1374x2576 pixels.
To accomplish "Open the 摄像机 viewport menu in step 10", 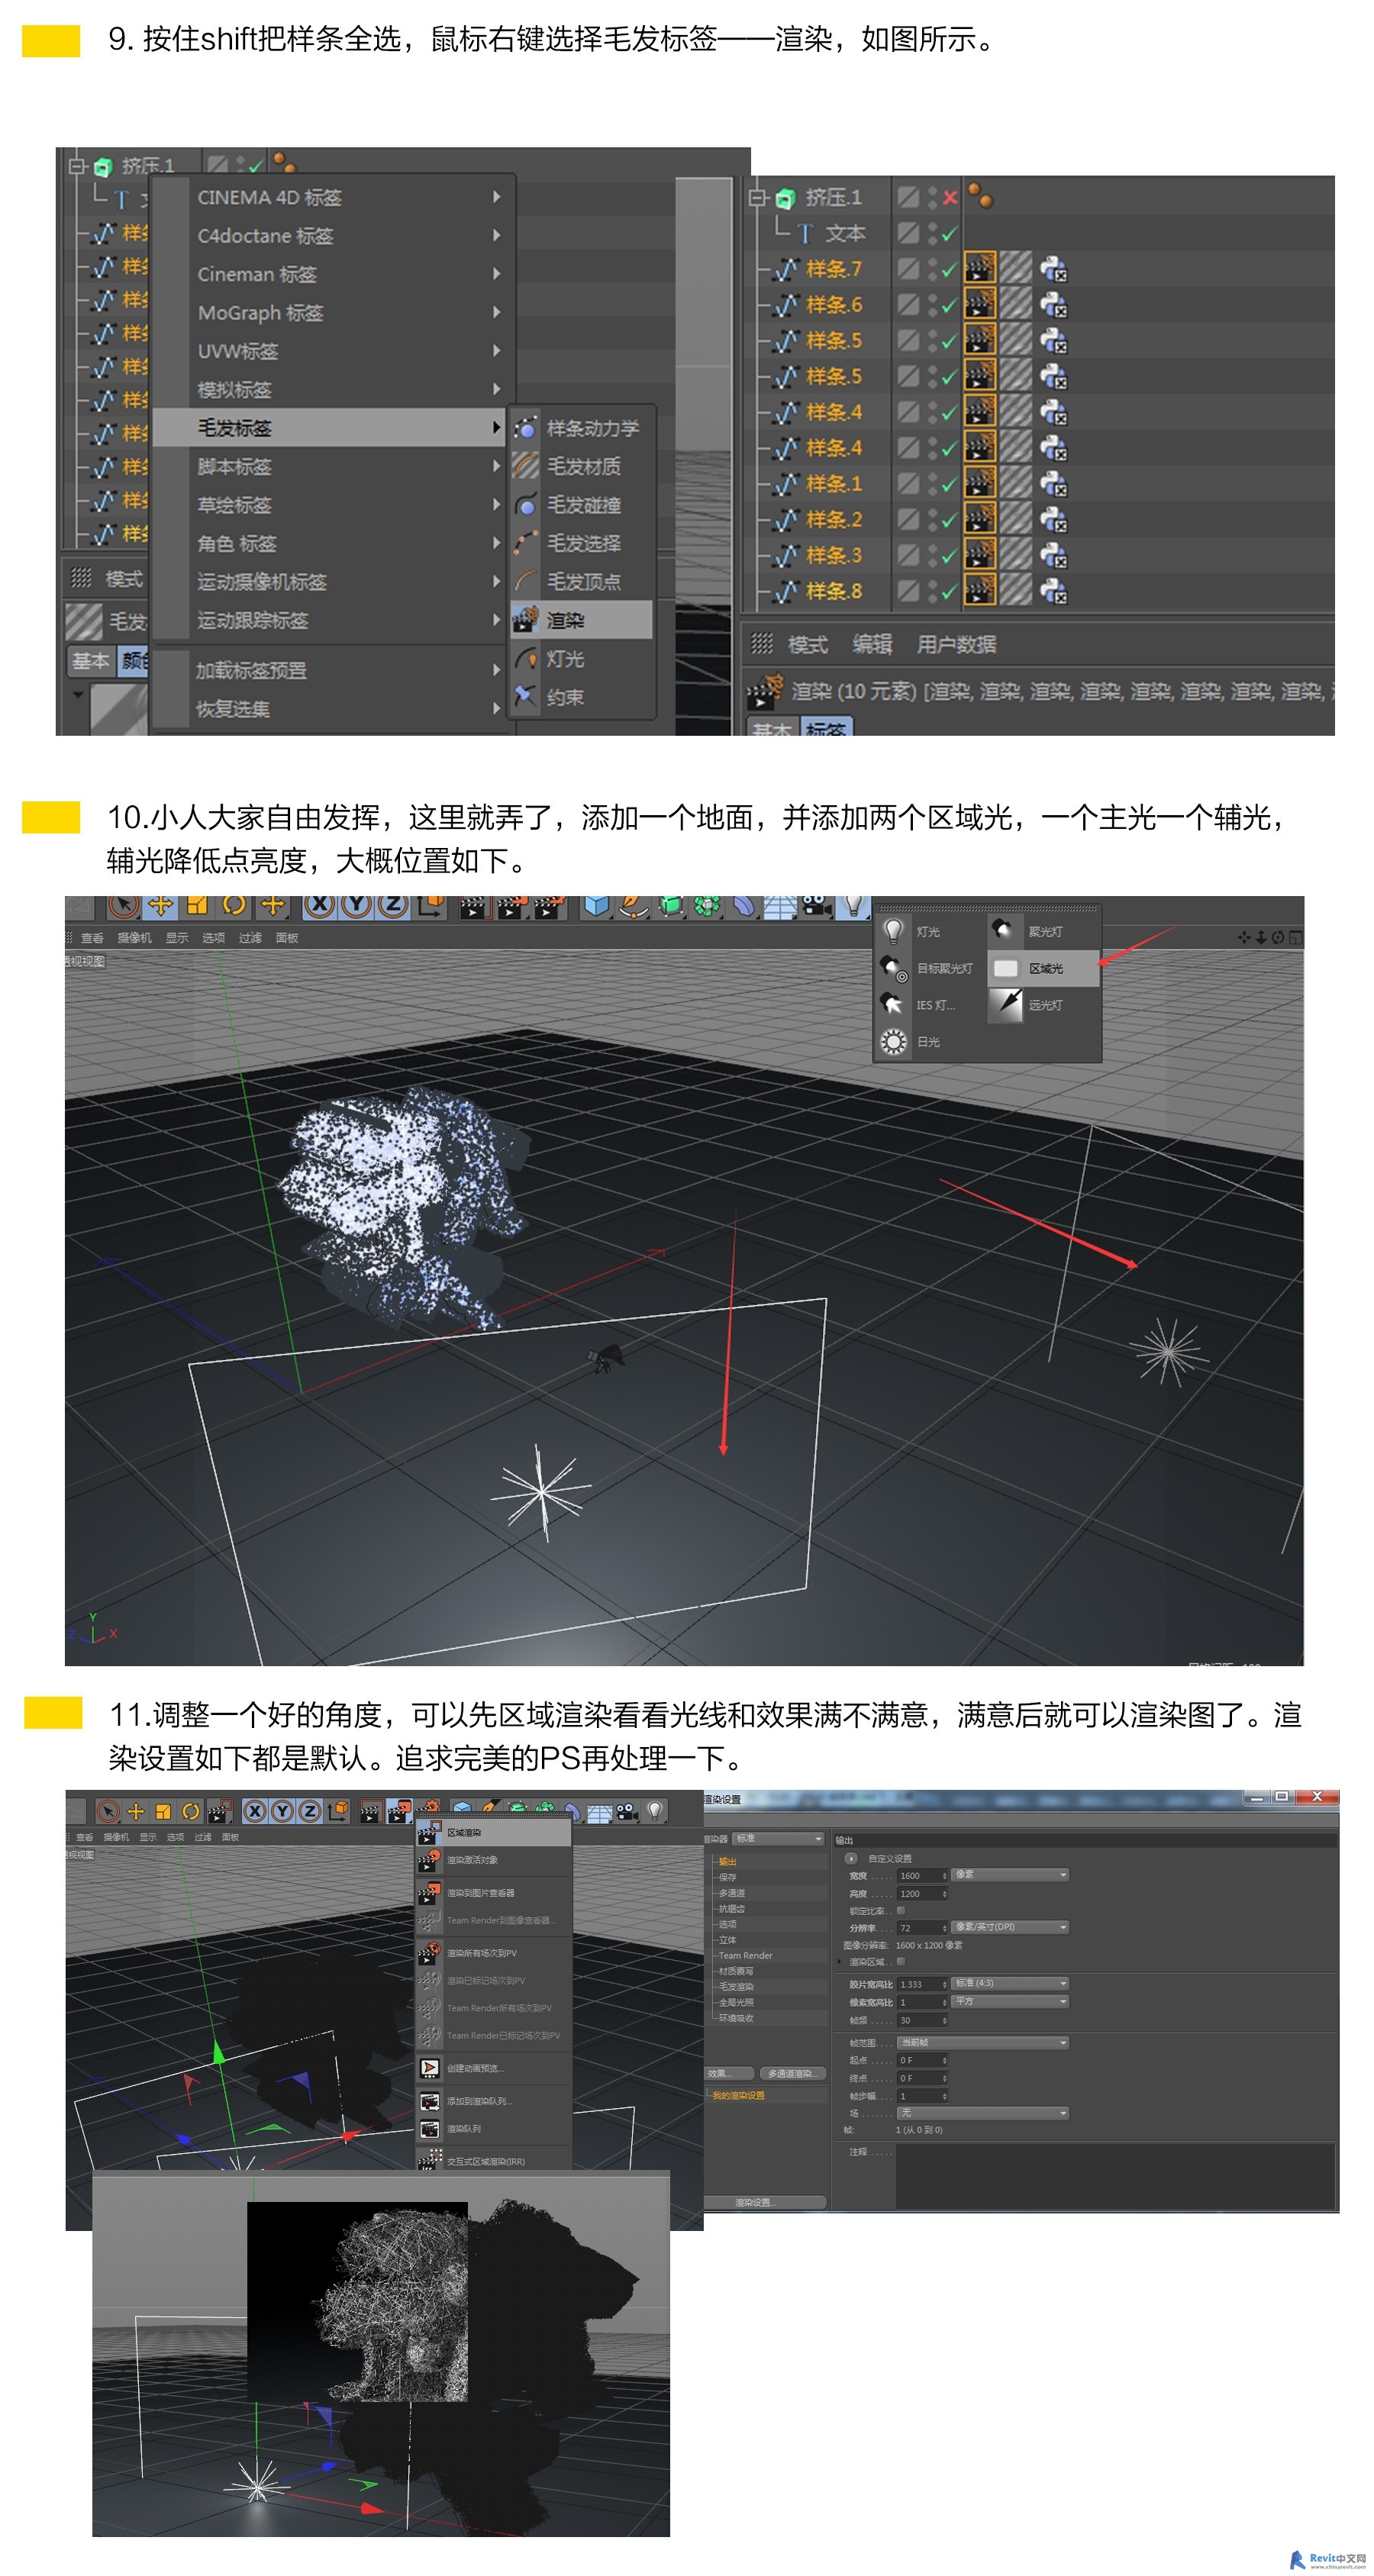I will tap(134, 938).
